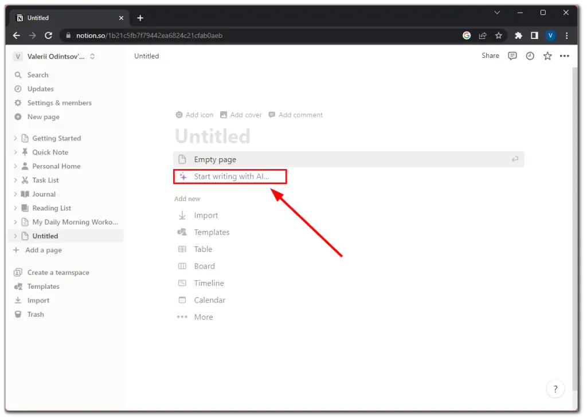Image resolution: width=587 pixels, height=420 pixels.
Task: Check notifications via the Updates icon
Action: pyautogui.click(x=39, y=89)
